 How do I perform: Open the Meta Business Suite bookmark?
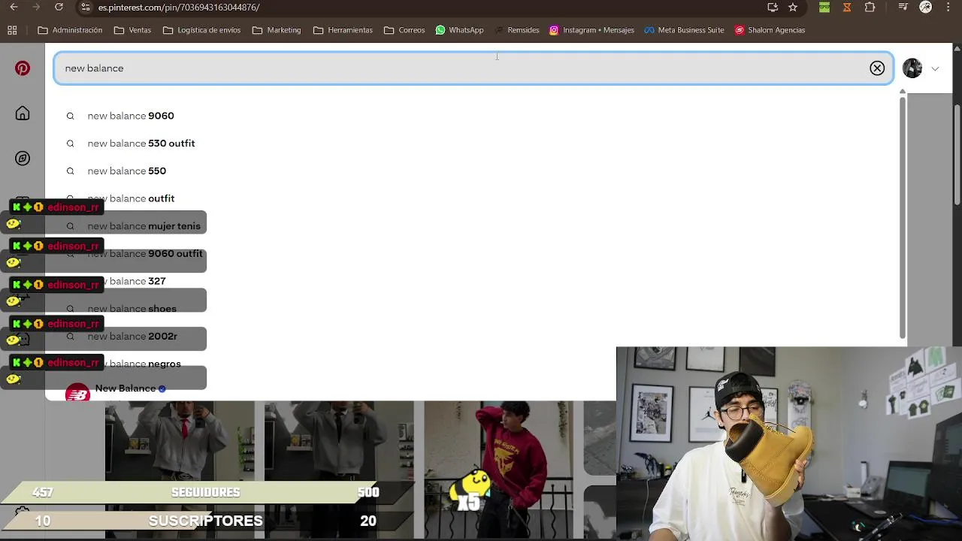click(683, 30)
